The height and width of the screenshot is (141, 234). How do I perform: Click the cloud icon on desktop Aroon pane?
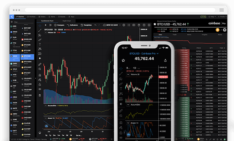pyautogui.click(x=47, y=126)
